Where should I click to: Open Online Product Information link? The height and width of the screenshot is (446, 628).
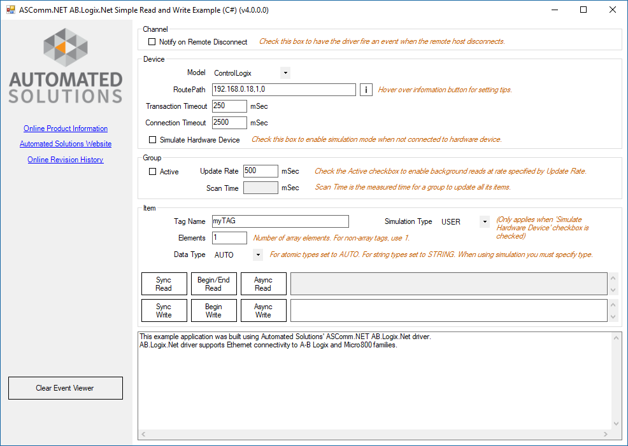[66, 129]
